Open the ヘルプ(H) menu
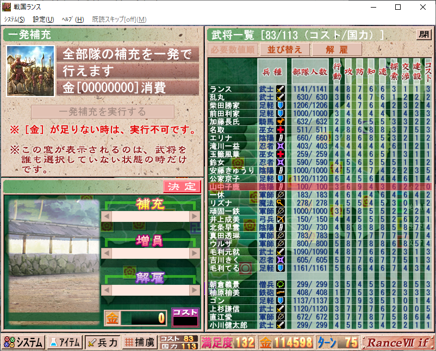 coord(72,20)
